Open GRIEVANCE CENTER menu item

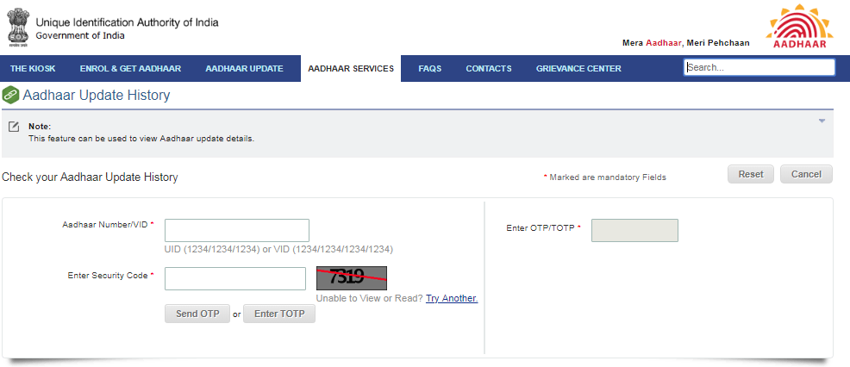[578, 69]
